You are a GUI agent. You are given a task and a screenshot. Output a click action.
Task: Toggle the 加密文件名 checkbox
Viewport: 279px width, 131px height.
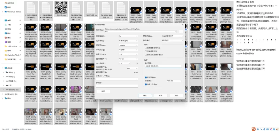point(146,85)
